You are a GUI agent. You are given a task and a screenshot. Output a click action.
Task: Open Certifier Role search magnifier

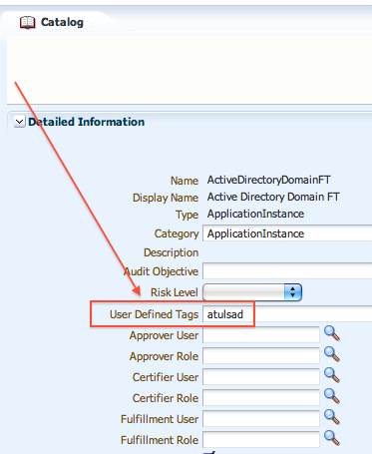[332, 396]
